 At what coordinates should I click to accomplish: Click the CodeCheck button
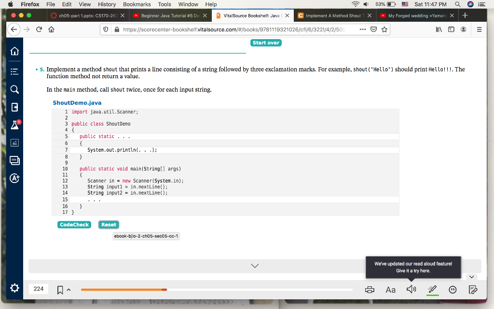point(74,225)
